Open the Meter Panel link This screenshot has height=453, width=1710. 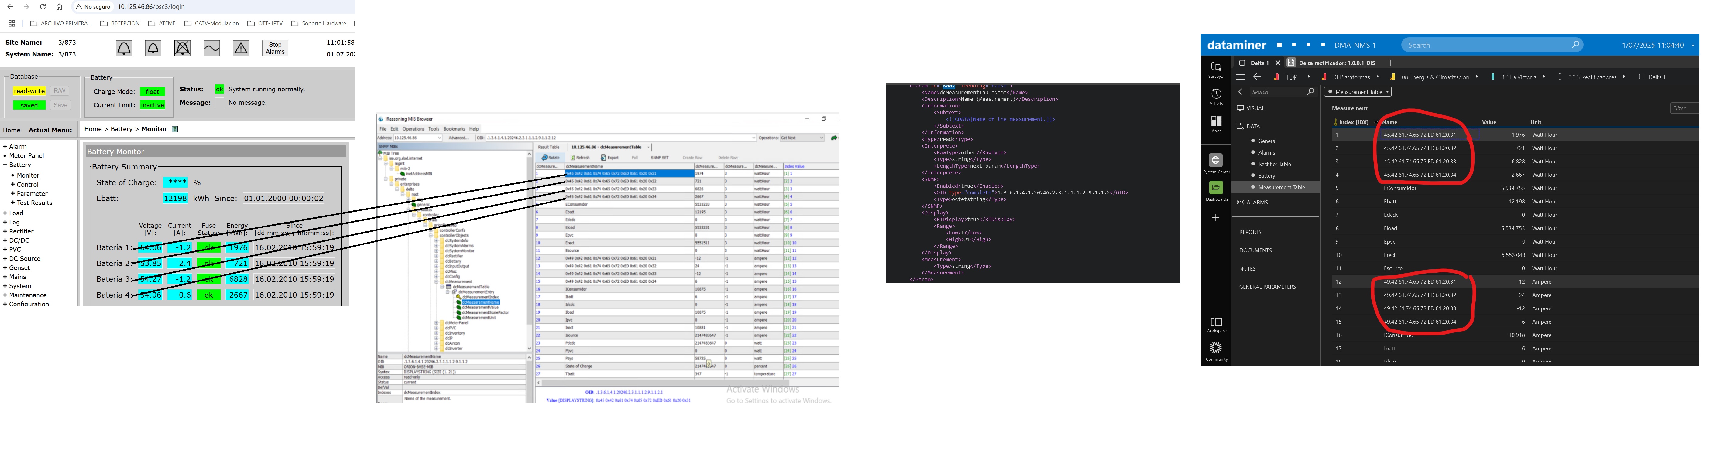(26, 156)
